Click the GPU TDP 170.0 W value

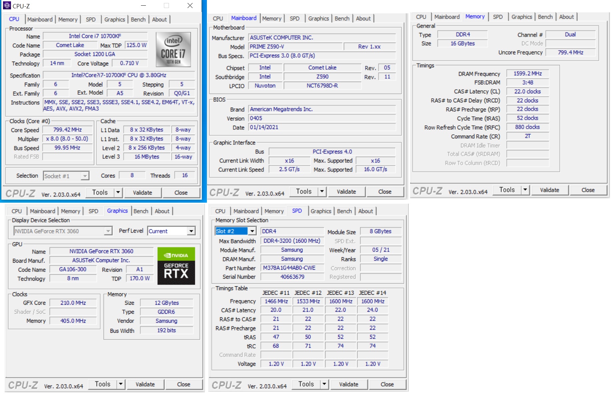pos(140,278)
